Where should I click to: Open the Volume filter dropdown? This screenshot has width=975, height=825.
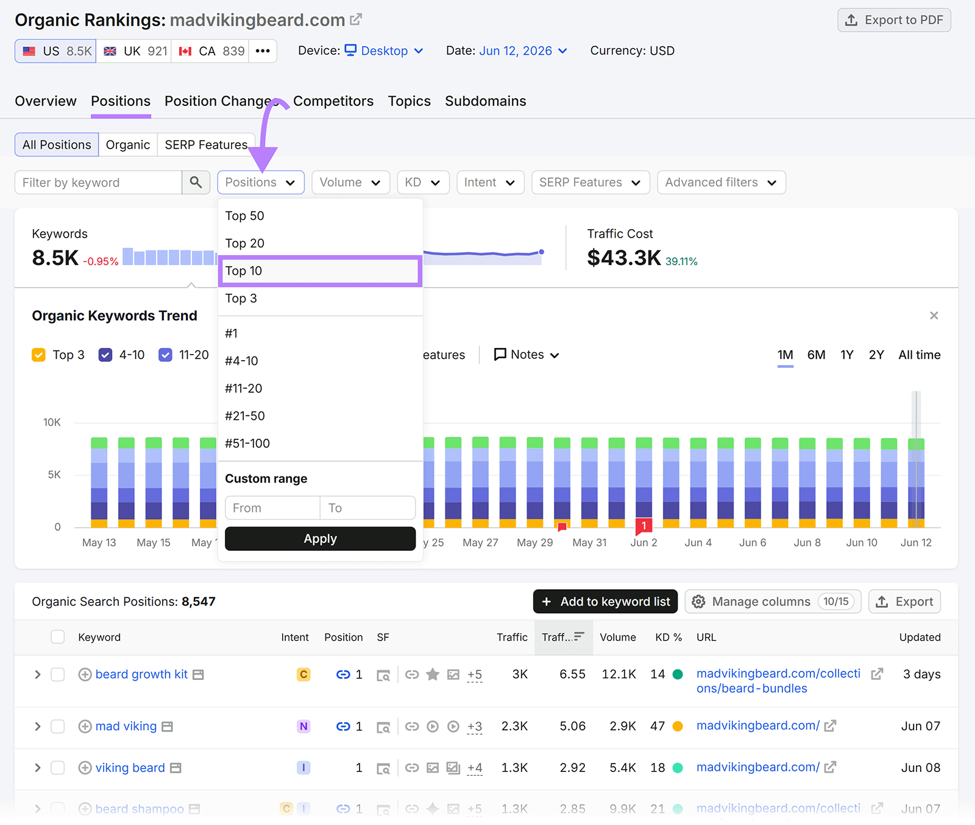click(x=350, y=182)
